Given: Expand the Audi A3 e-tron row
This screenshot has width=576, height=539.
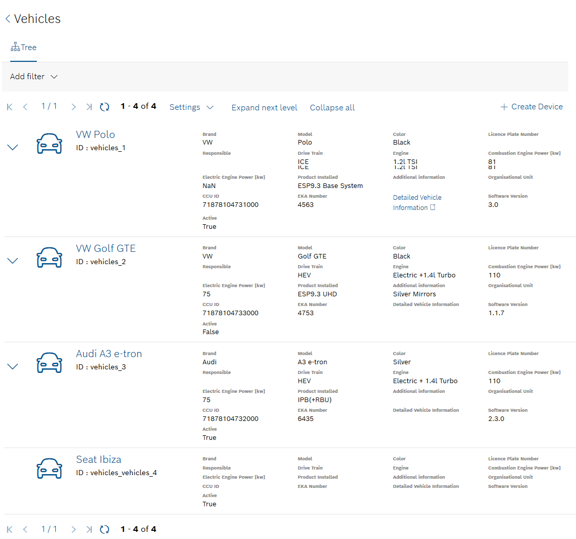Looking at the screenshot, I should tap(13, 366).
